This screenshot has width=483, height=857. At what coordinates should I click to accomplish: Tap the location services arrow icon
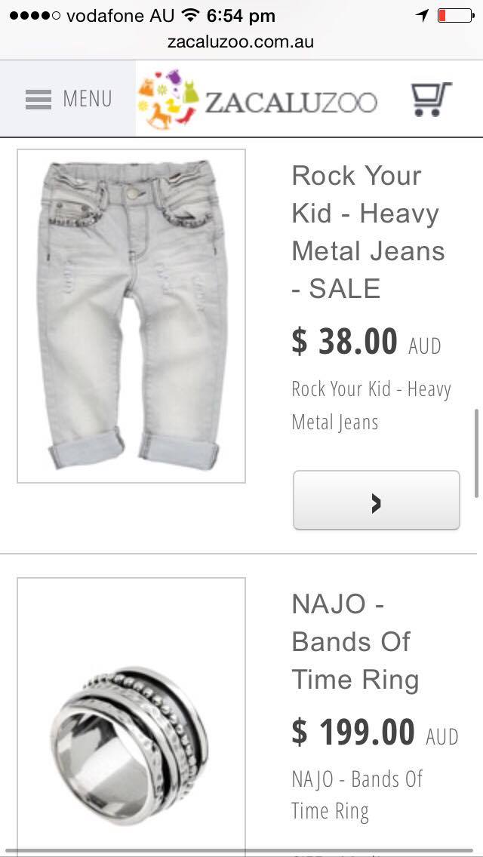point(422,16)
